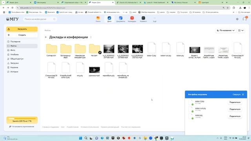Open Загрузки in sidebar

click(22, 63)
